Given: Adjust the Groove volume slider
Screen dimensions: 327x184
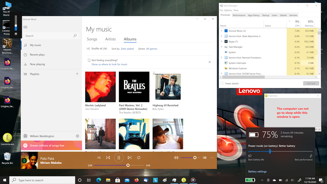Looking at the screenshot, I should click(190, 158).
